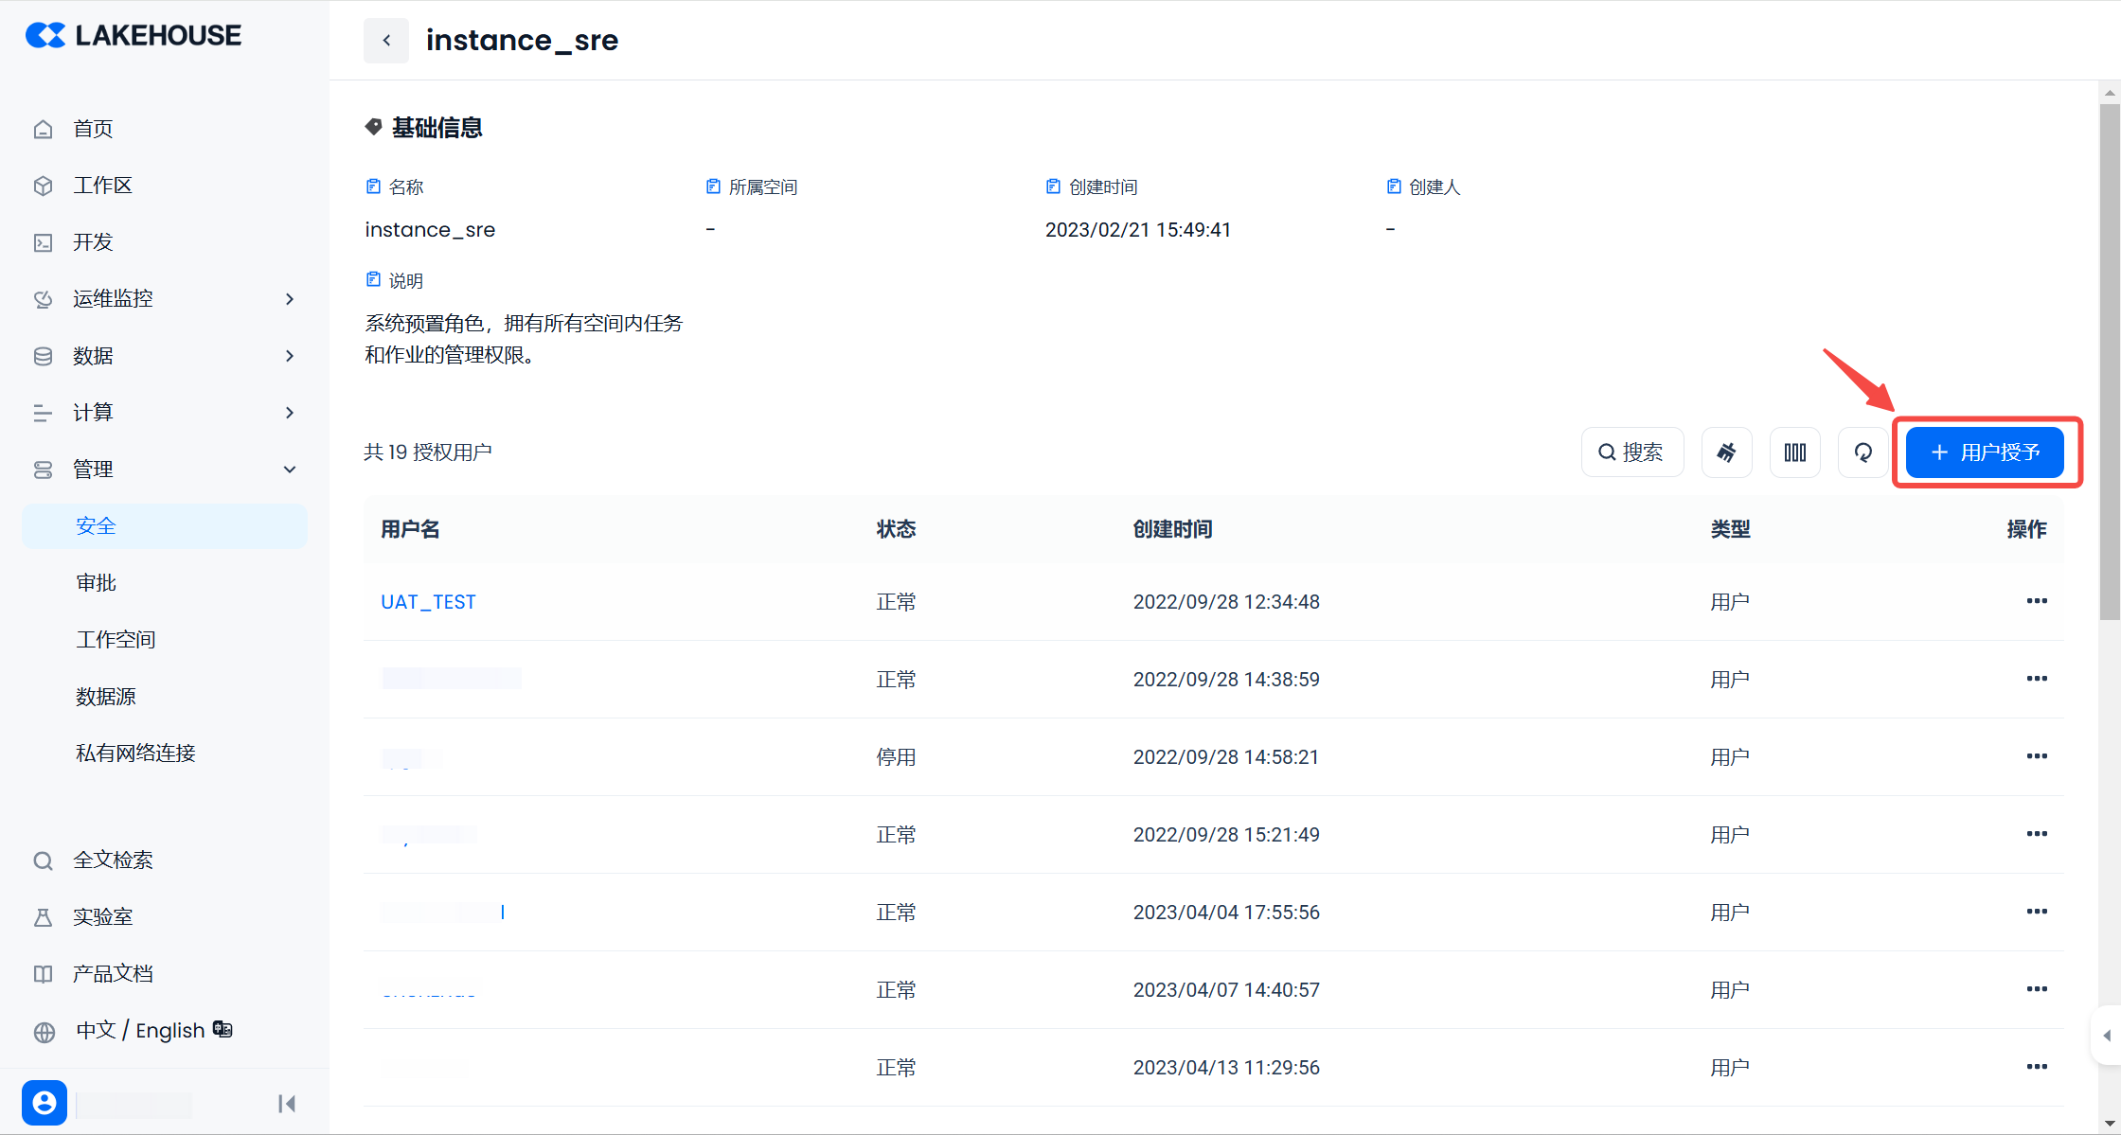Expand the 运维监控 menu

(x=290, y=299)
